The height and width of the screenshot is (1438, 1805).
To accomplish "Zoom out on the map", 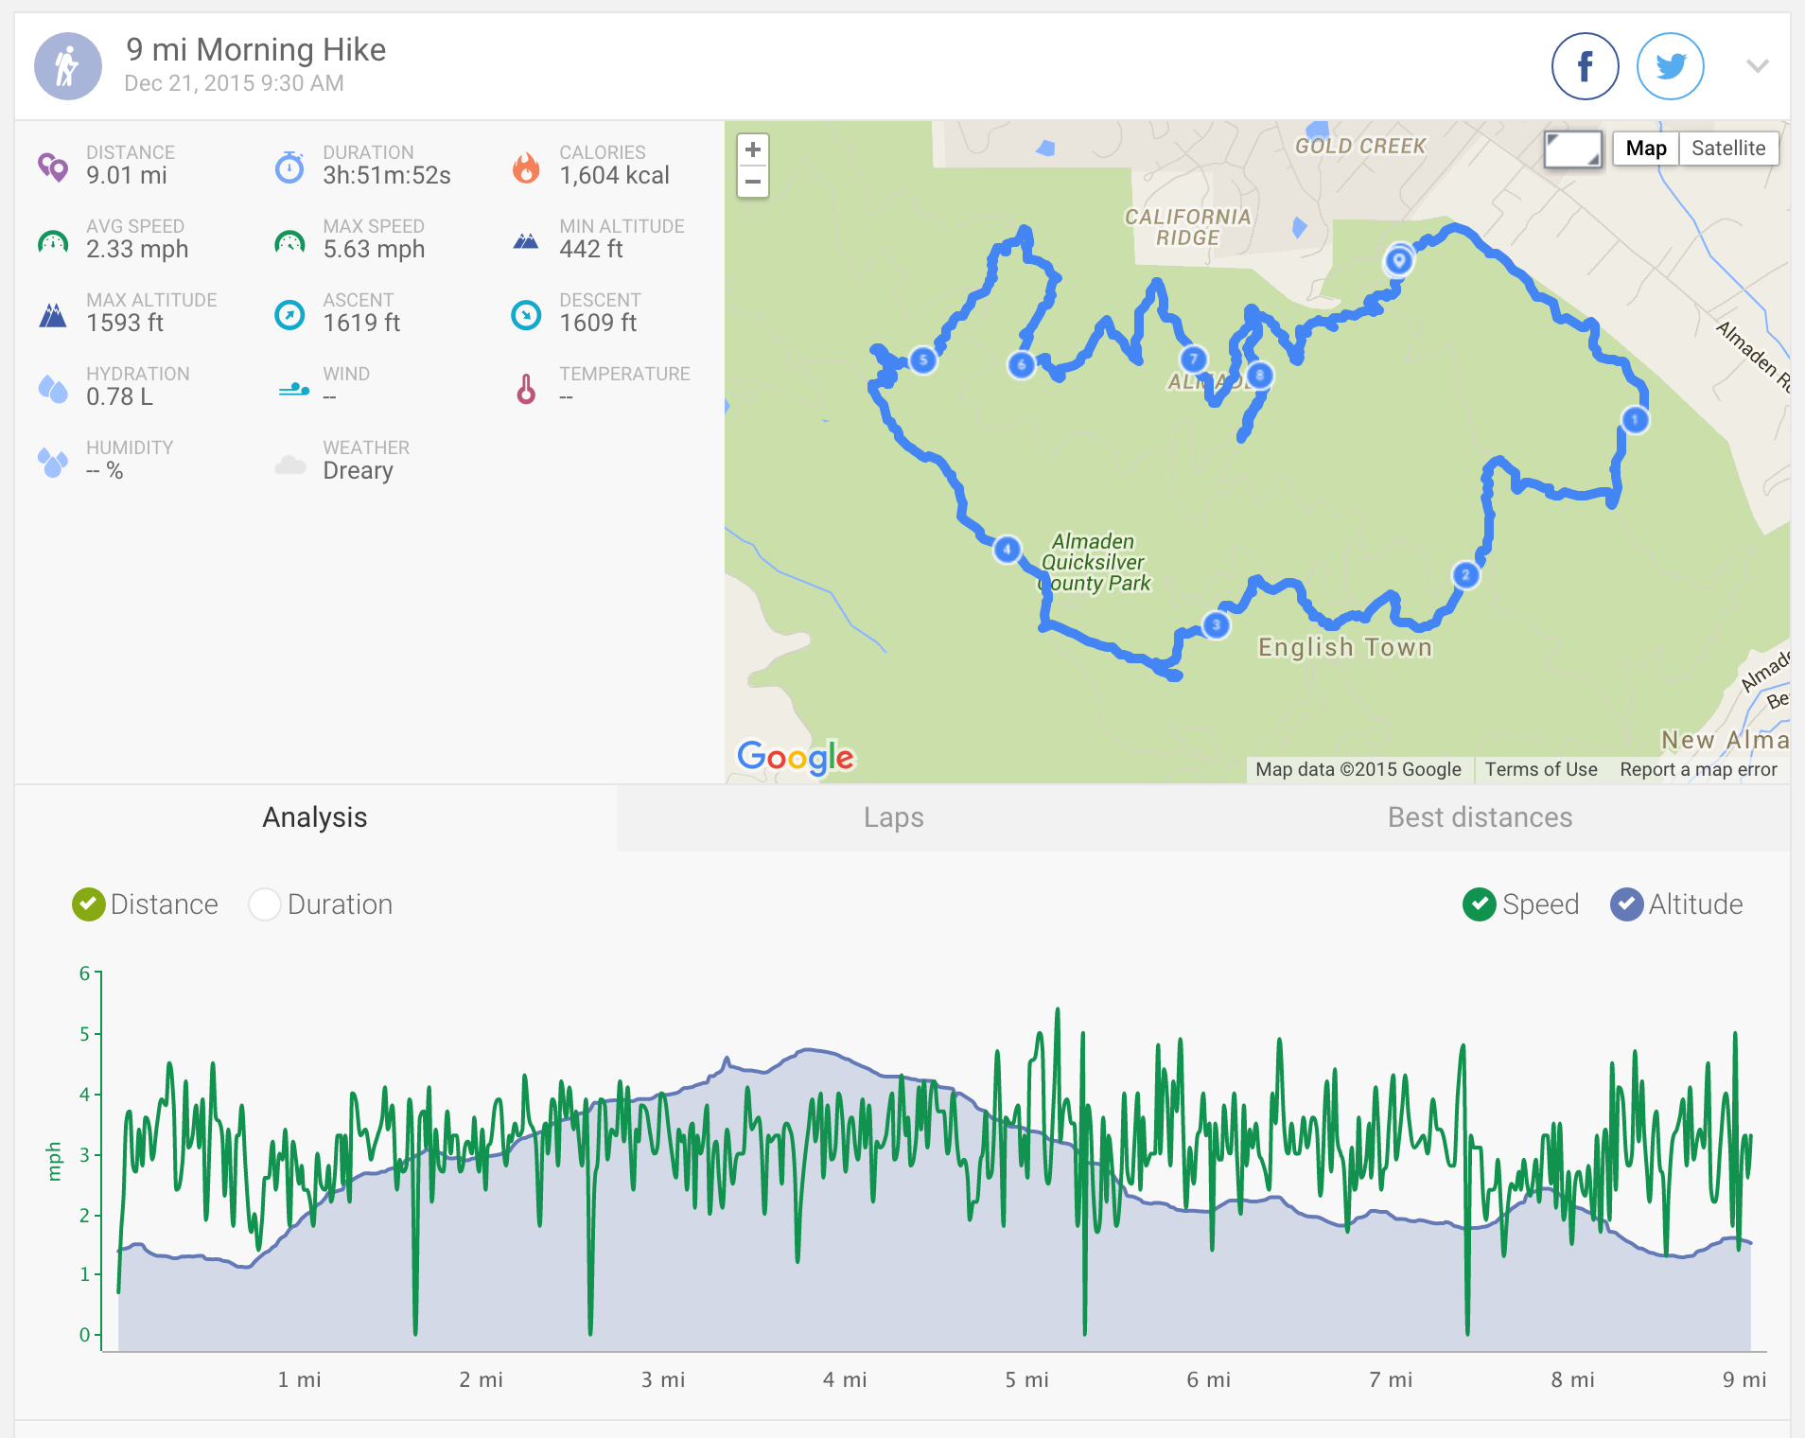I will [x=753, y=182].
